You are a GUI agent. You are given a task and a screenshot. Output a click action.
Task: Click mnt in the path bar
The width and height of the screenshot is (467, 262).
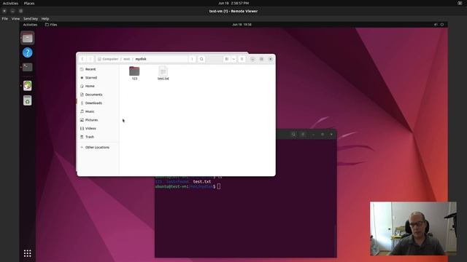126,59
